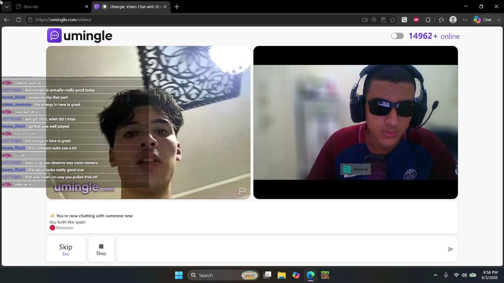Viewport: 504px width, 283px height.
Task: Open Wi-Fi network settings tray icon
Action: click(x=456, y=275)
